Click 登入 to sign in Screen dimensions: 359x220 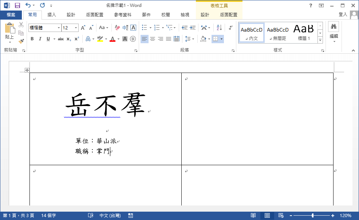[343, 15]
